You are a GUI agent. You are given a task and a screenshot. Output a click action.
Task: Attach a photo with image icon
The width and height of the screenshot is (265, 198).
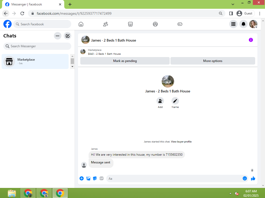(88, 178)
